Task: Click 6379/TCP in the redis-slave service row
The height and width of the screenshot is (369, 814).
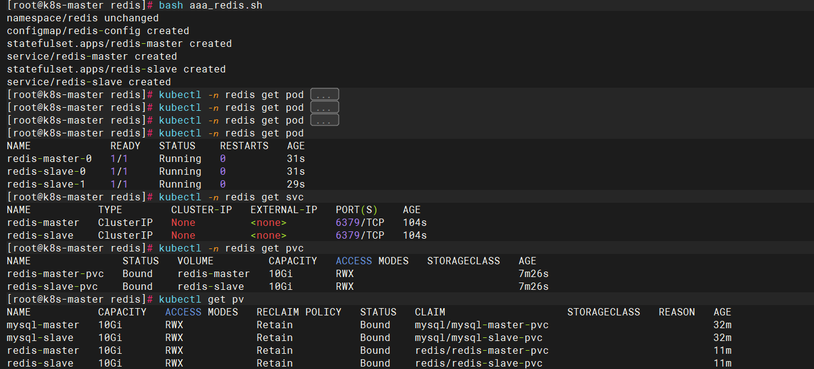Action: pos(360,235)
